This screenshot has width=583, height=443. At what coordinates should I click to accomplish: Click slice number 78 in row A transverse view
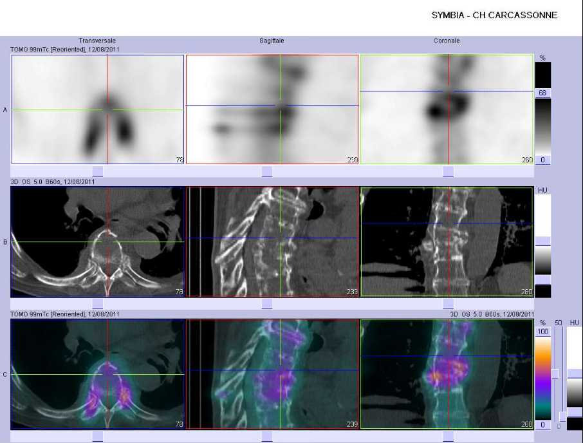tap(180, 160)
